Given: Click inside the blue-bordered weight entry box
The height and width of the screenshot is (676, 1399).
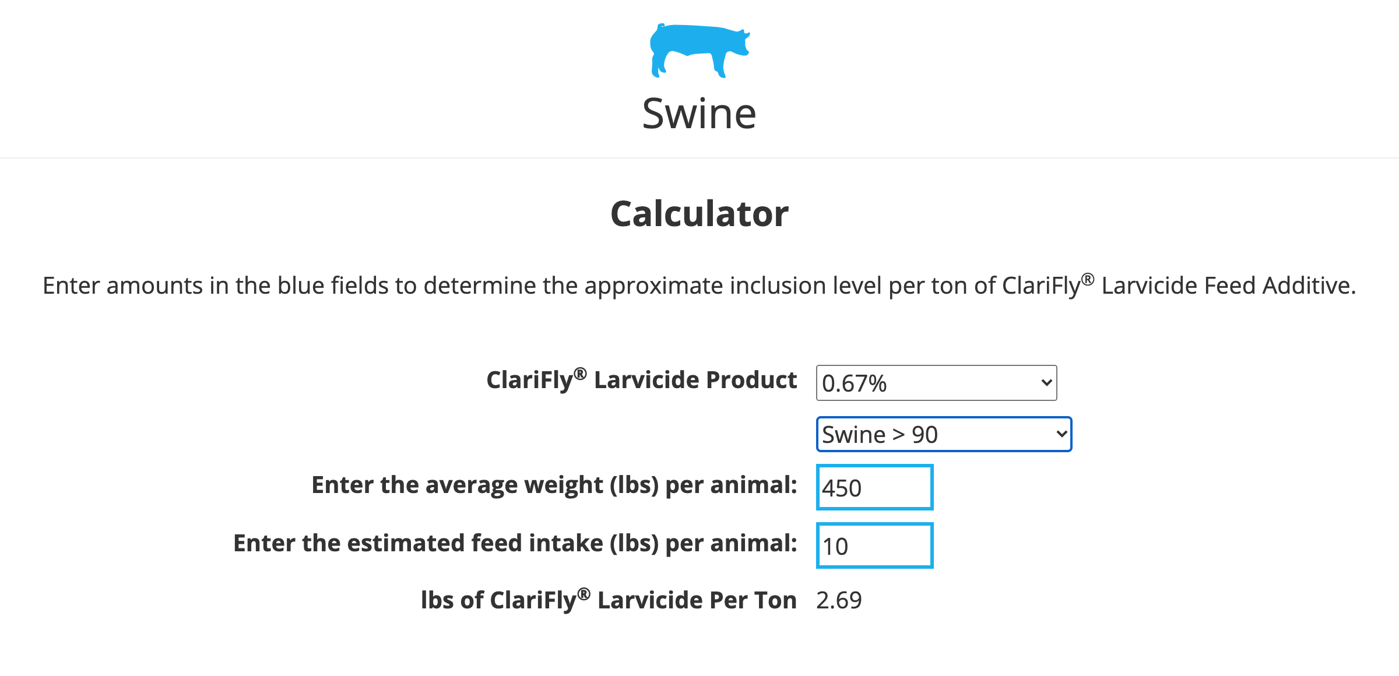Looking at the screenshot, I should tap(874, 487).
